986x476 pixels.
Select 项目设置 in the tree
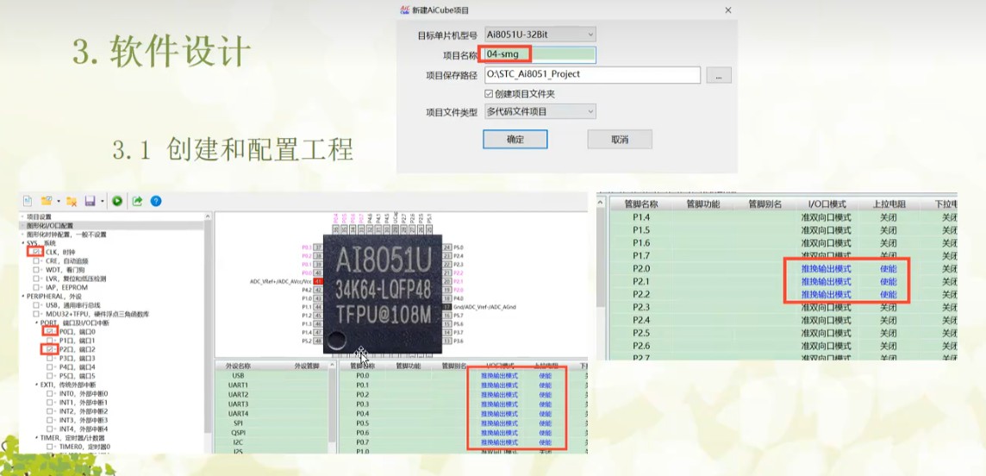tap(39, 216)
